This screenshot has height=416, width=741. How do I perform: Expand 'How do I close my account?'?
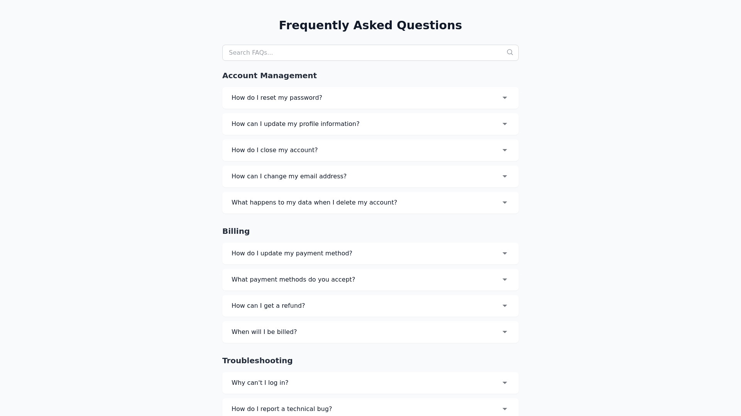[274, 150]
